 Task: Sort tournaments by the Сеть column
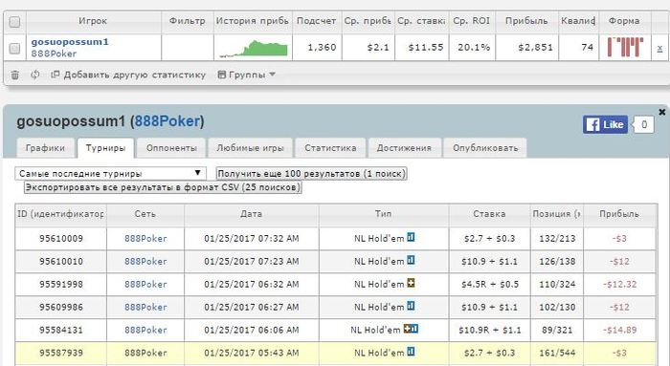[x=145, y=214]
